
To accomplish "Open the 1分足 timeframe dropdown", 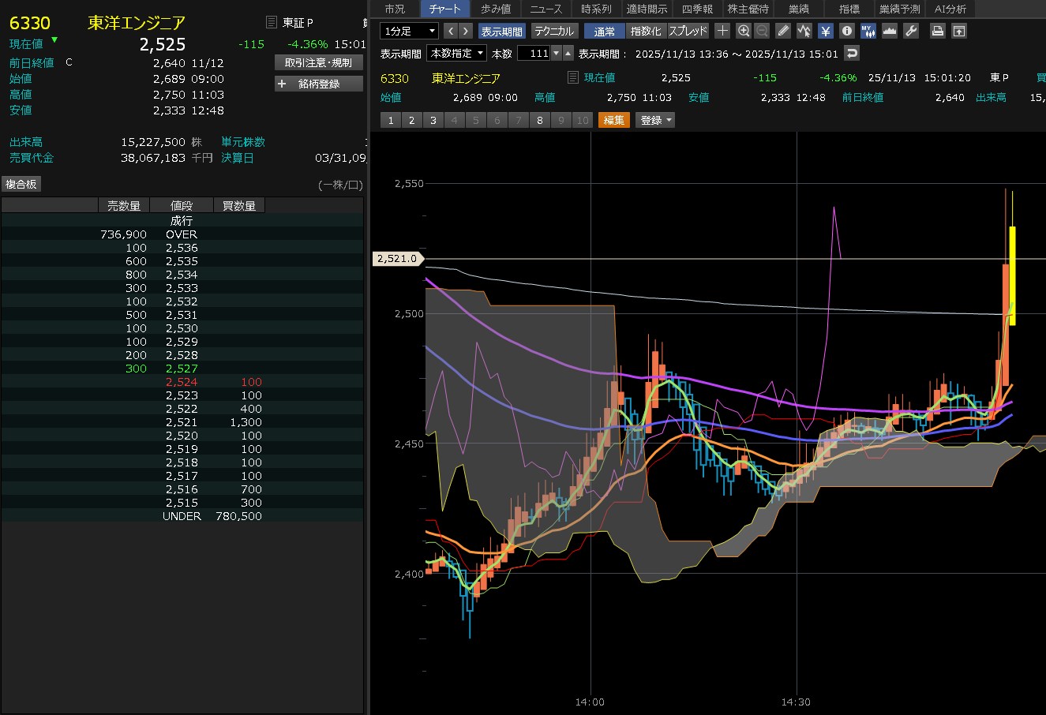I will coord(409,31).
